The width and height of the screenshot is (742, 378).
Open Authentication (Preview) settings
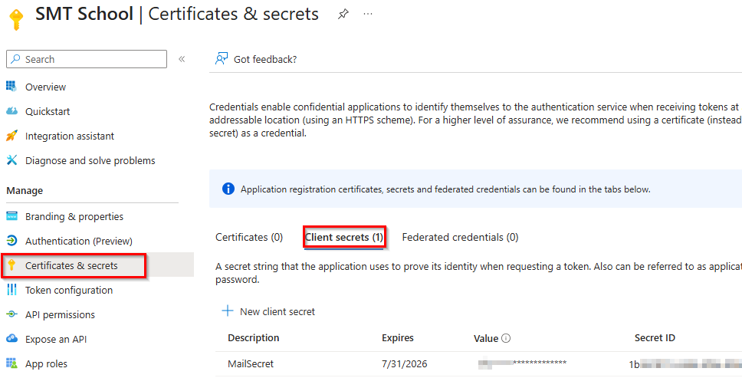pyautogui.click(x=78, y=241)
